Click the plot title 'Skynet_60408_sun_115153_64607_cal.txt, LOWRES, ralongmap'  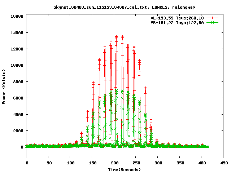(x=124, y=7)
